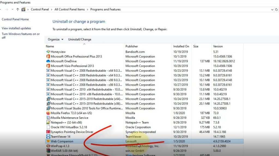Click the Honeyview program icon
Image resolution: width=279 pixels, height=156 pixels.
48,52
